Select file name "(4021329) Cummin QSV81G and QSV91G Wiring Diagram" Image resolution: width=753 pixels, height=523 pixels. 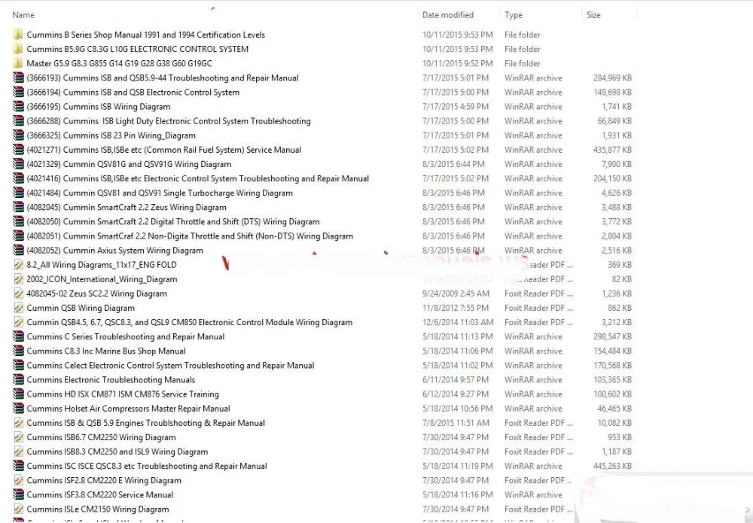click(129, 164)
